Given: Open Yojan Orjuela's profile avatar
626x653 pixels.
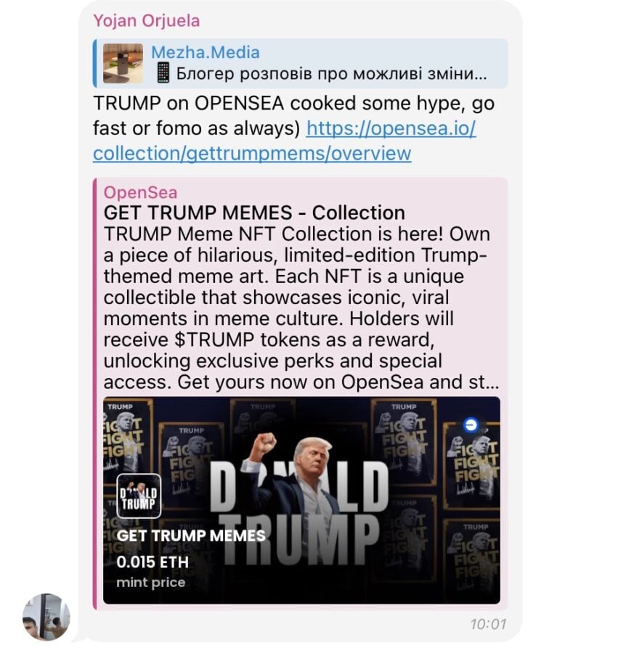Looking at the screenshot, I should coord(46,617).
